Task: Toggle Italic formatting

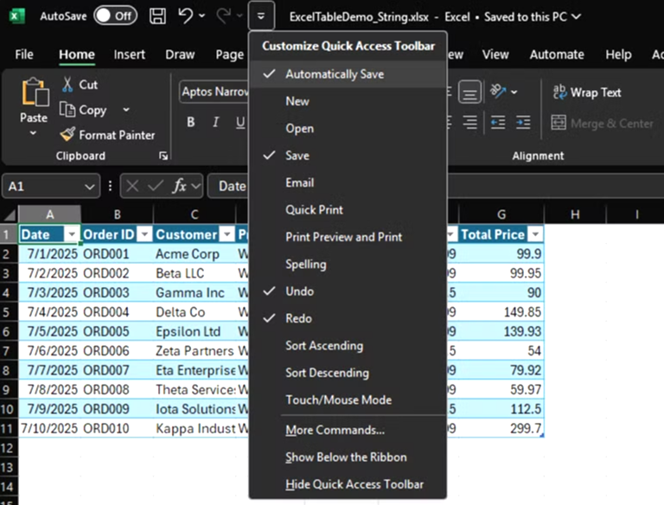Action: click(x=215, y=122)
